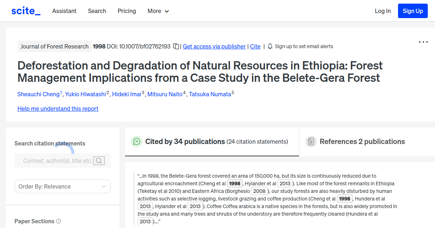
Task: Select Pricing in the navigation bar
Action: pos(127,11)
